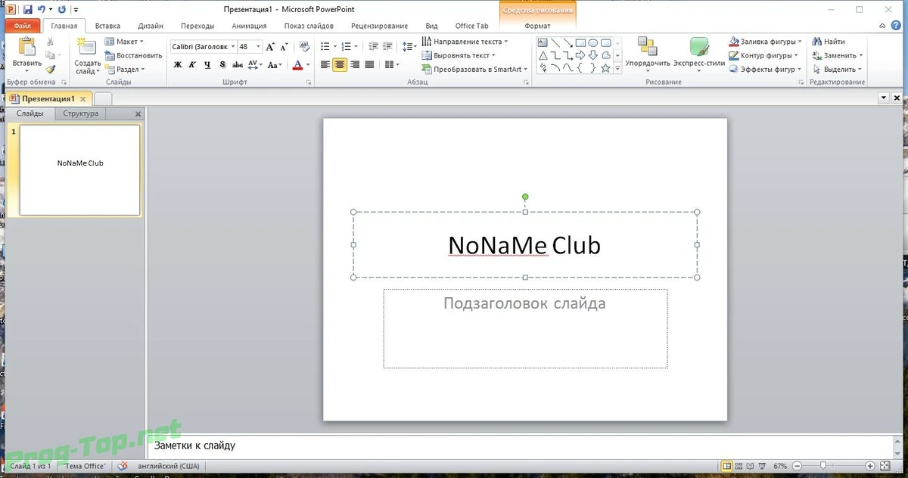This screenshot has width=908, height=478.
Task: Justify the paragraph text
Action: click(368, 65)
